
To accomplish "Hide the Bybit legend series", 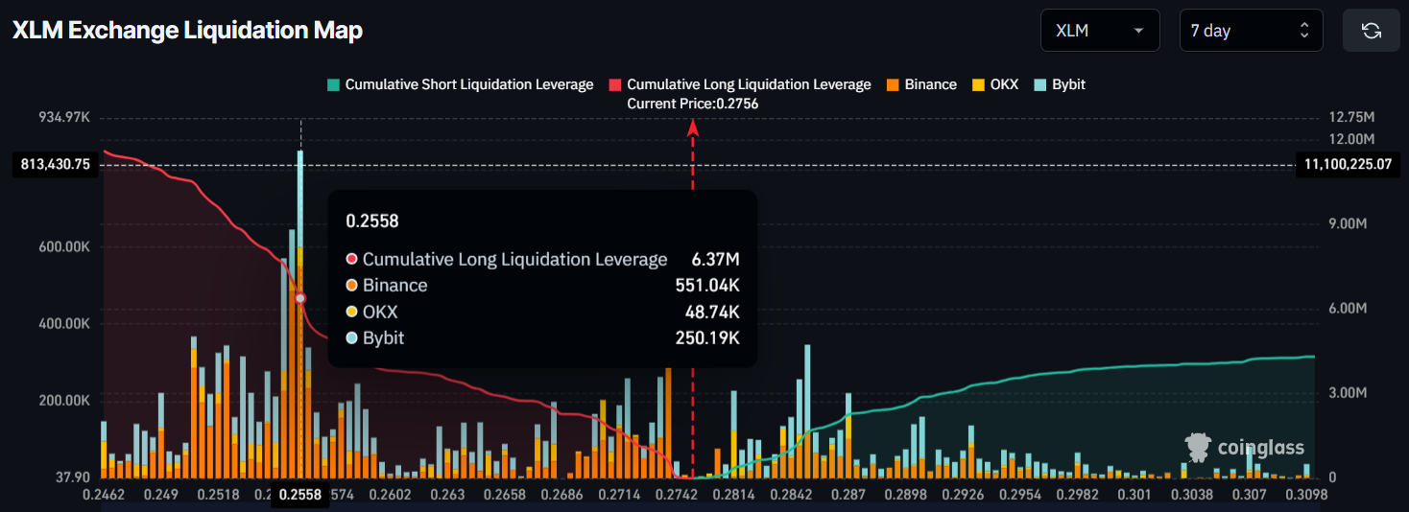I will pyautogui.click(x=1068, y=84).
